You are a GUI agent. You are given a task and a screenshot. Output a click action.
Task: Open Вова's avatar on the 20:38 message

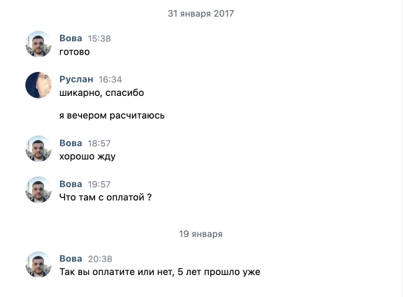pos(39,264)
